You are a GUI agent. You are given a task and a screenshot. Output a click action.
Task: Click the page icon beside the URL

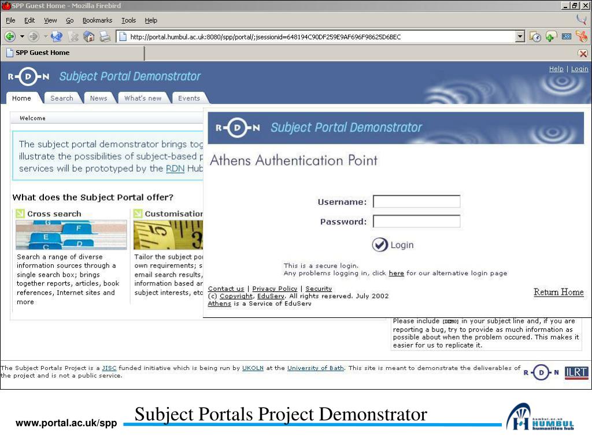point(123,36)
